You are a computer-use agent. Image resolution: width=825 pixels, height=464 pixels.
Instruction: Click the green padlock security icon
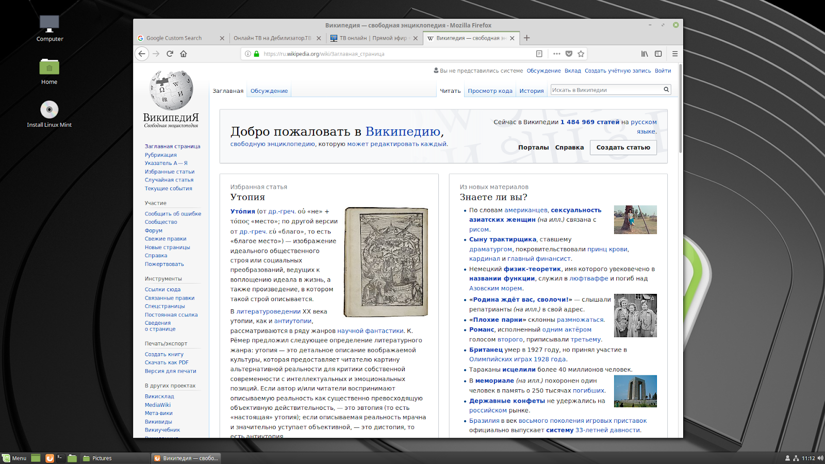coord(256,54)
